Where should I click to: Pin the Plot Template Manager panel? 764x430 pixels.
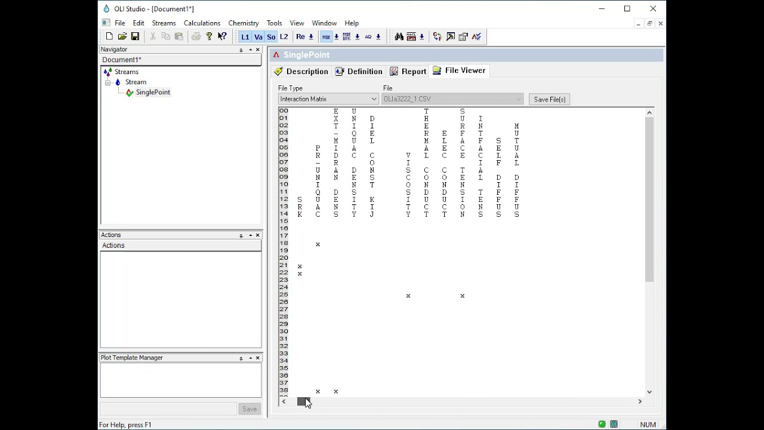(241, 358)
